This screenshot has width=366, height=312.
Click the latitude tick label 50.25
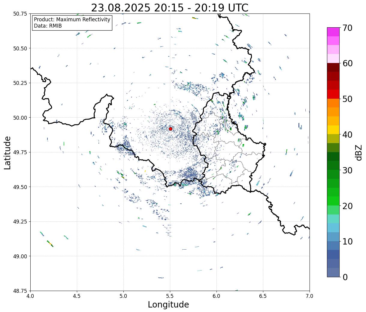(20, 83)
